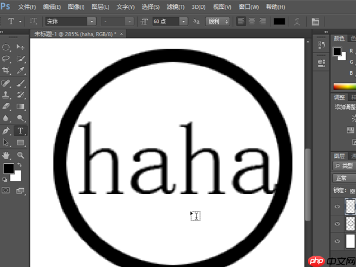Select the Spot Healing Brush tool
356x267 pixels.
[6, 83]
